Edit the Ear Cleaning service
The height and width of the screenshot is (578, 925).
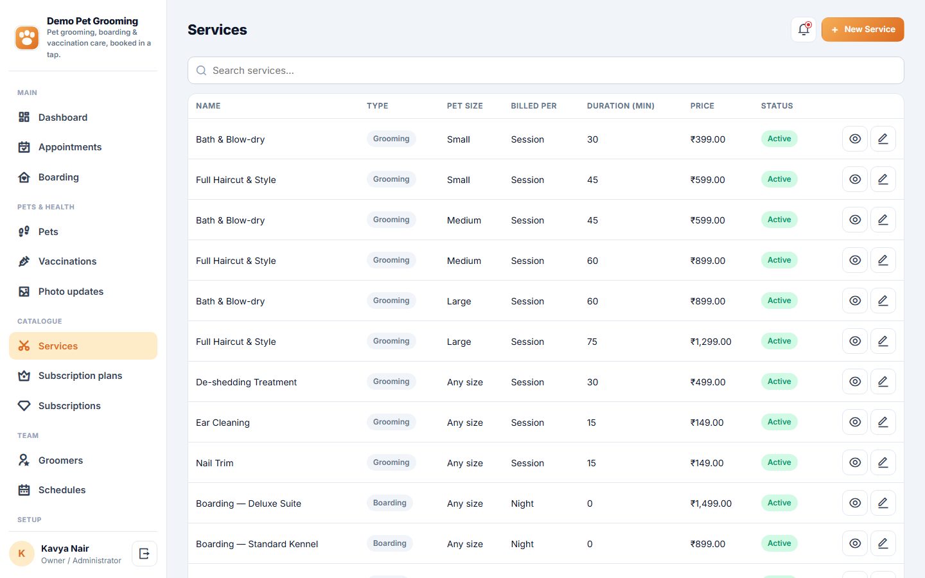pyautogui.click(x=883, y=422)
